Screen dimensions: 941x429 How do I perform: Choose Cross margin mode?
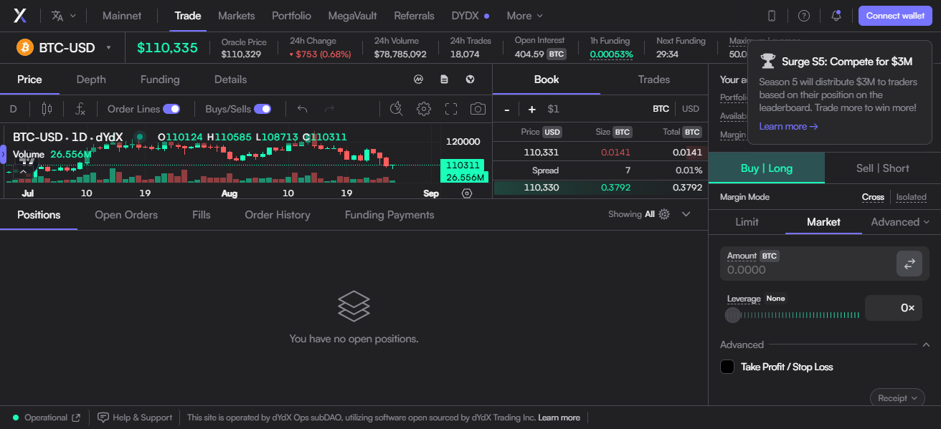(x=873, y=197)
